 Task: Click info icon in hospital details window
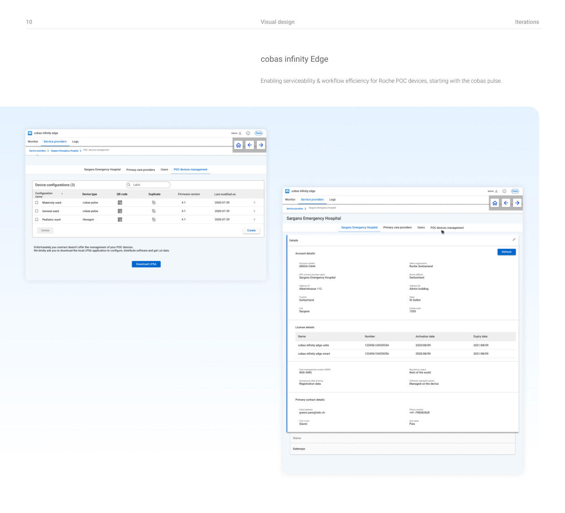(504, 191)
